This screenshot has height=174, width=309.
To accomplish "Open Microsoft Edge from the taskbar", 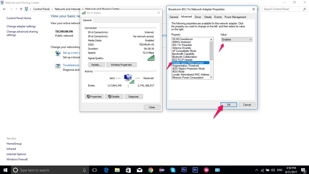I will (106, 170).
